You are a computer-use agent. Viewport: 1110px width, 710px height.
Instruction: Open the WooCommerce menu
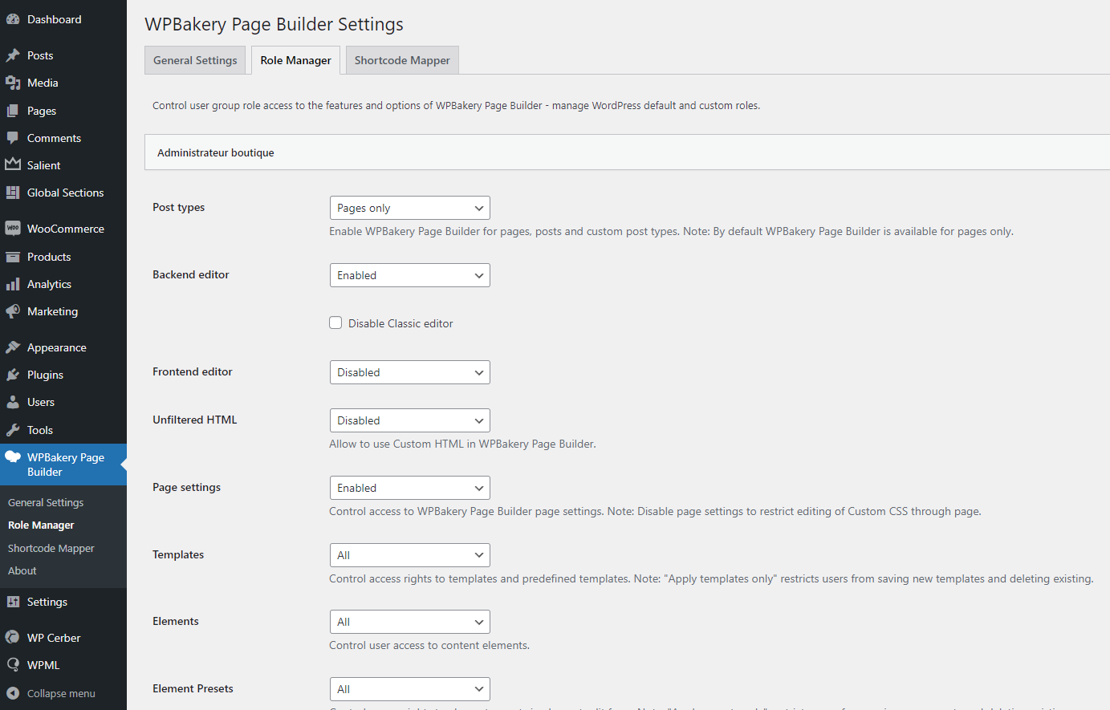(x=66, y=229)
